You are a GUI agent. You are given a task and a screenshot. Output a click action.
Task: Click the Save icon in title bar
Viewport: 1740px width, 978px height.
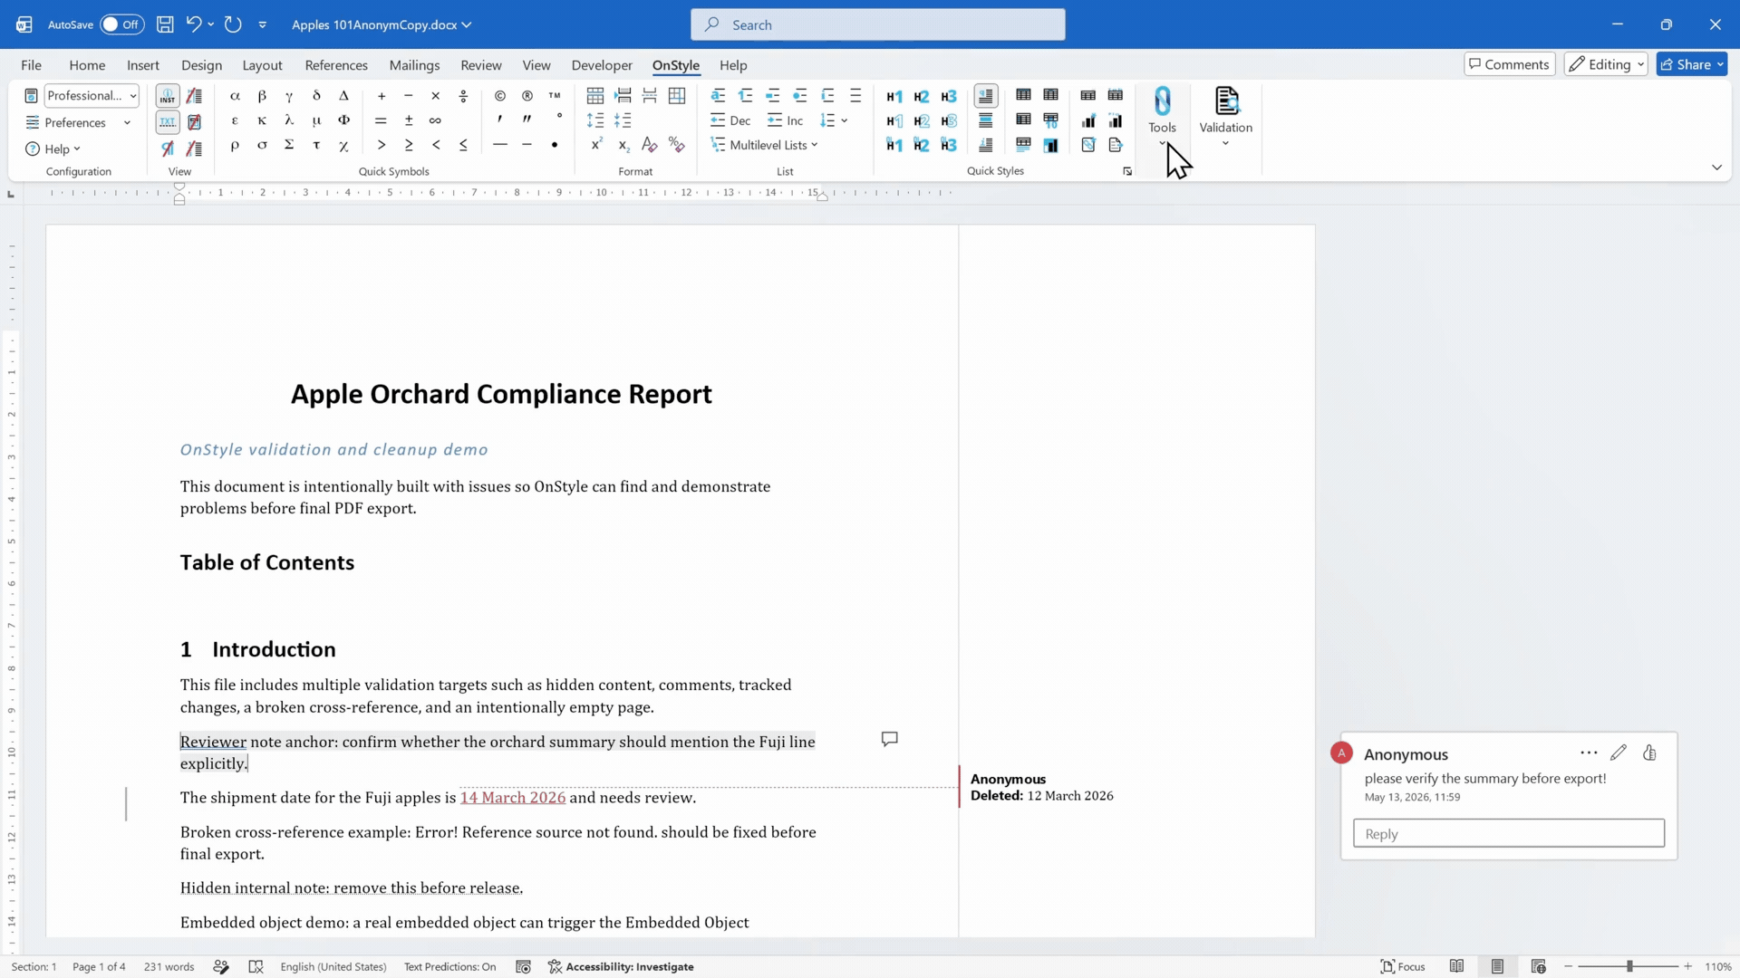click(165, 24)
